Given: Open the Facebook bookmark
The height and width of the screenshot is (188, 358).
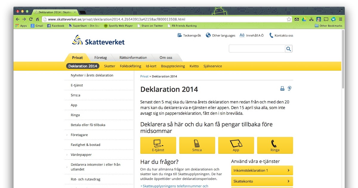Looking at the screenshot, I should (56, 26).
